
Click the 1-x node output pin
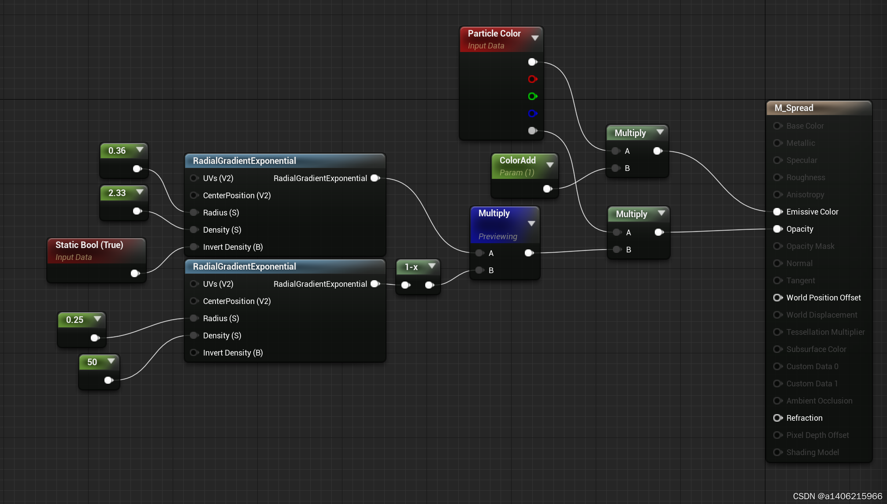[429, 285]
